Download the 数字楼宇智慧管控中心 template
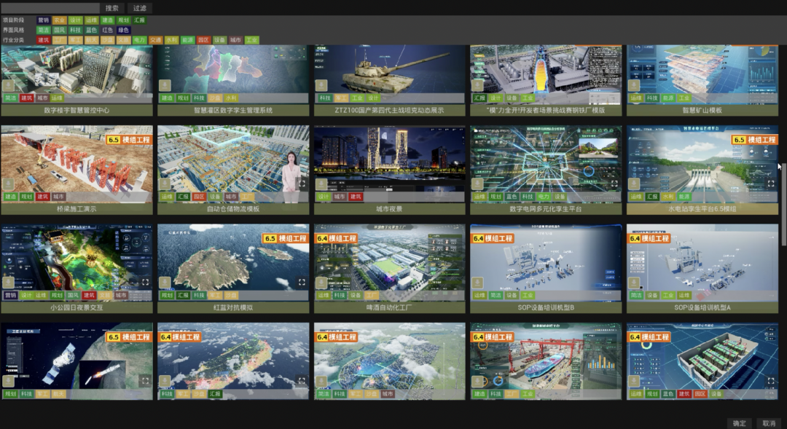Viewport: 787px width, 429px height. click(8, 86)
